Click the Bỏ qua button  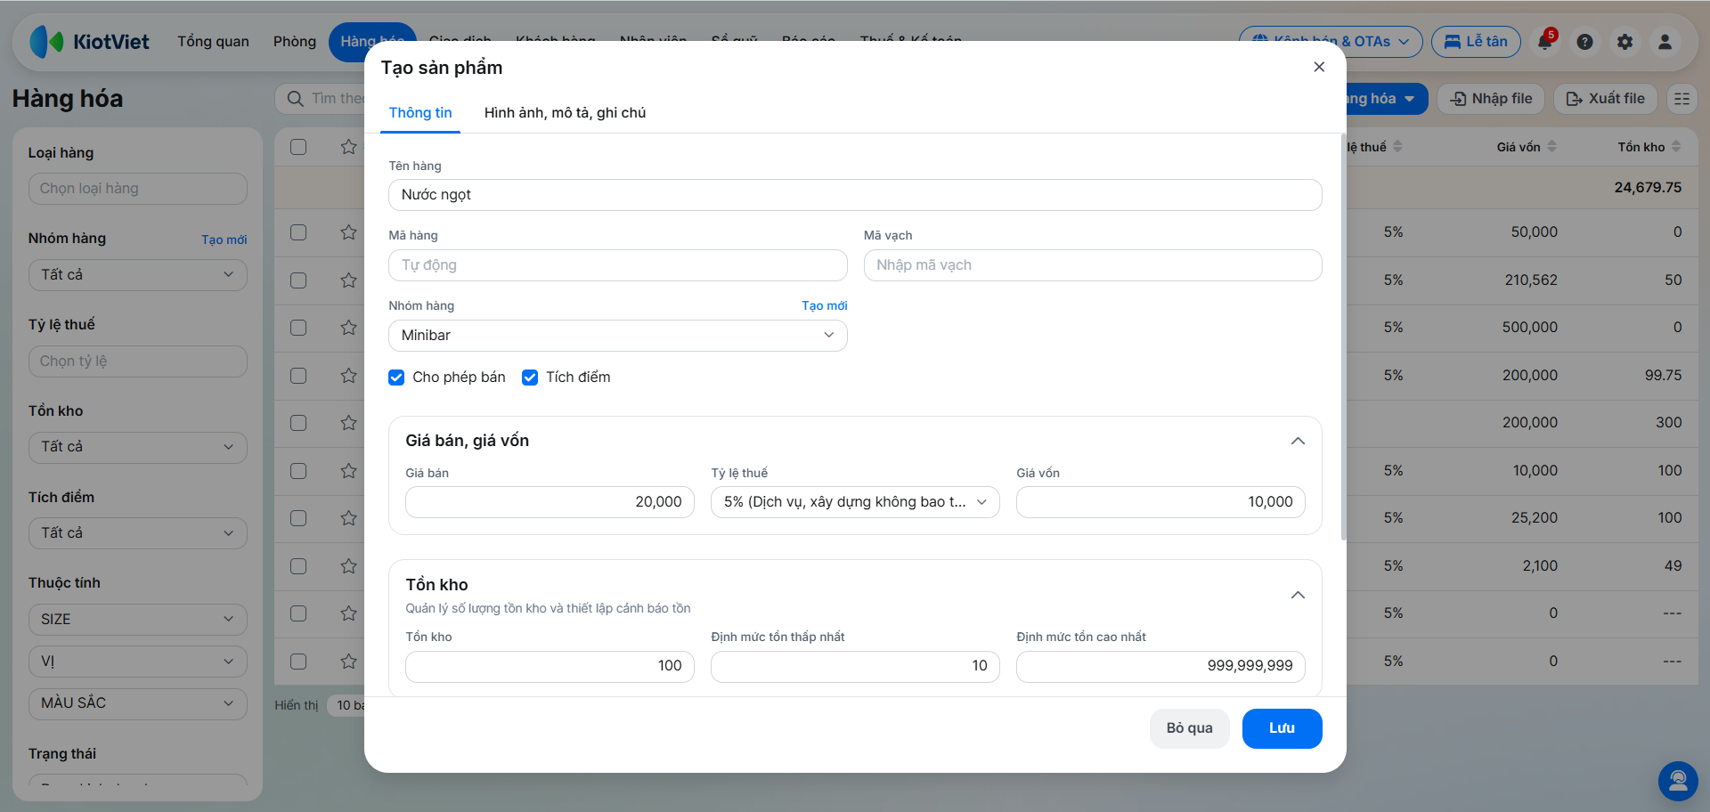click(1190, 728)
